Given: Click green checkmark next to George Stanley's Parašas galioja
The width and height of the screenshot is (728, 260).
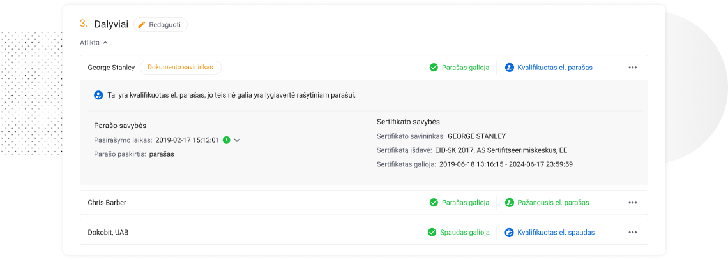Looking at the screenshot, I should [x=434, y=68].
